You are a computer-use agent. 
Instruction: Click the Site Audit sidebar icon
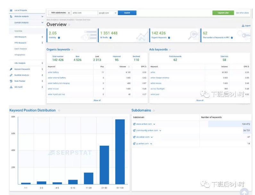11,87
